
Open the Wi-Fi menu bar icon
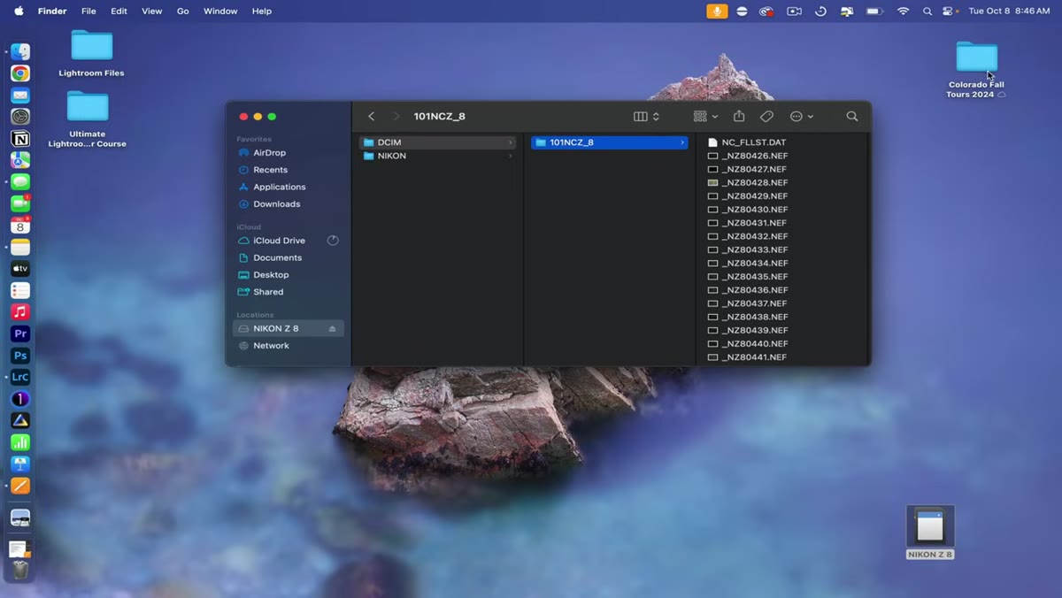tap(903, 11)
